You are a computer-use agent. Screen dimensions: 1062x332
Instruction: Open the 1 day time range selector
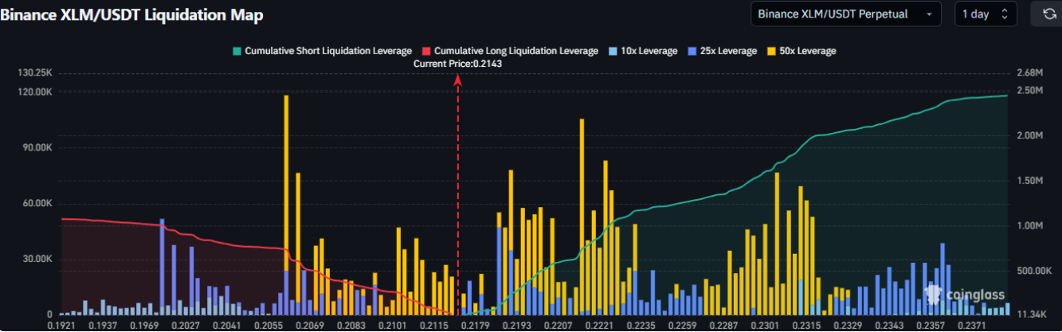tap(986, 14)
